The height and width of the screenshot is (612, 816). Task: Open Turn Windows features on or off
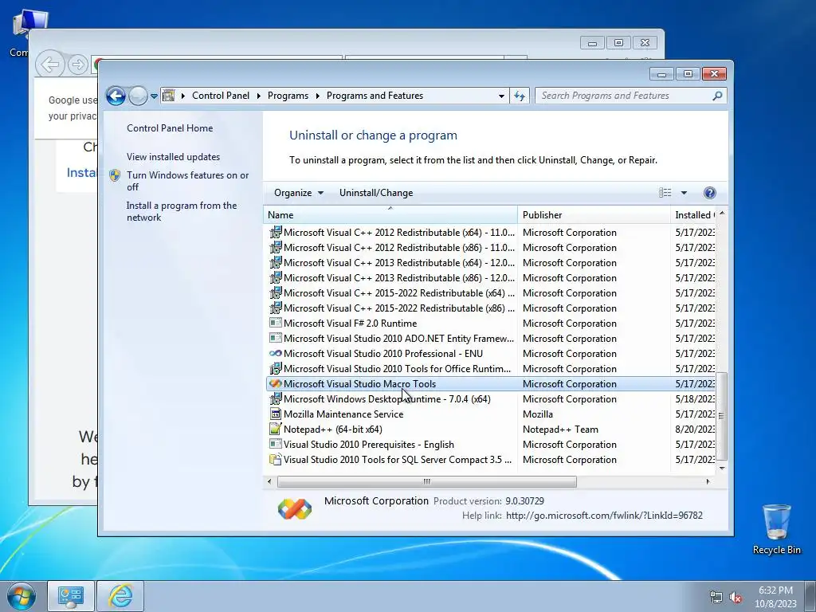point(187,181)
